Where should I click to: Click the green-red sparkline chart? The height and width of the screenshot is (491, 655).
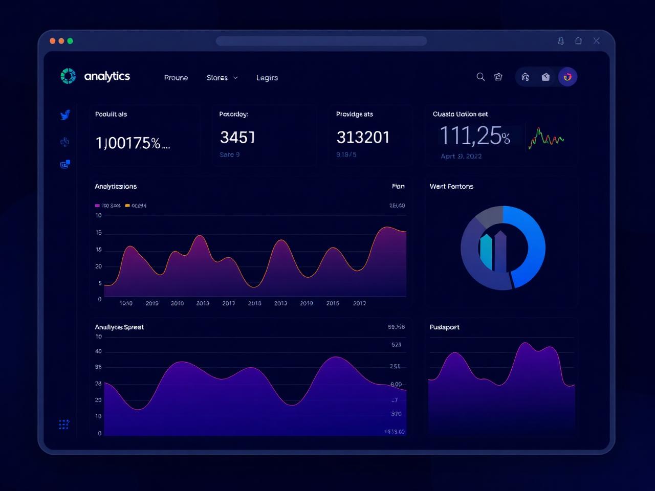pos(546,138)
